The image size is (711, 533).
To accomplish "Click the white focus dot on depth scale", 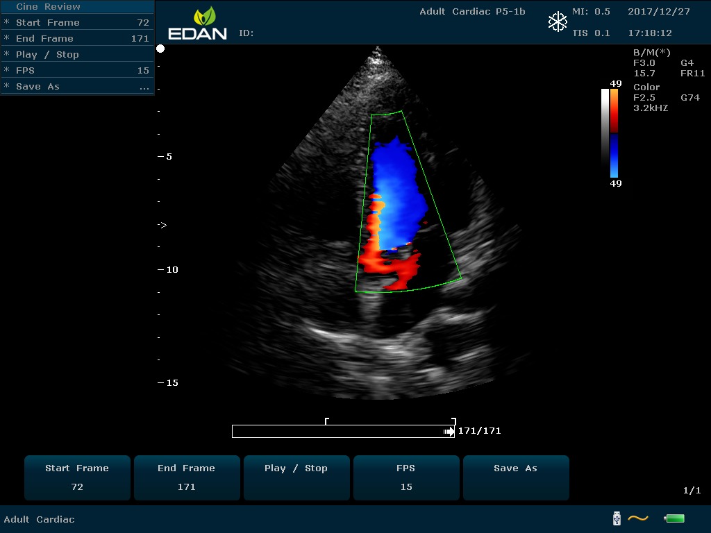I will click(160, 49).
